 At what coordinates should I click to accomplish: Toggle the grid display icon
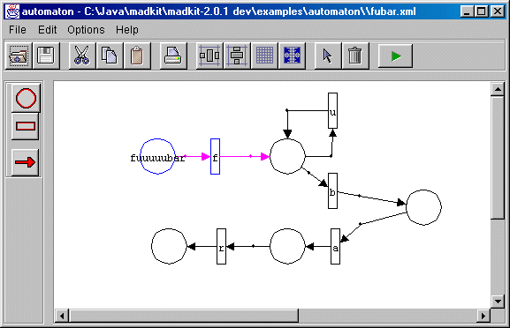click(264, 56)
